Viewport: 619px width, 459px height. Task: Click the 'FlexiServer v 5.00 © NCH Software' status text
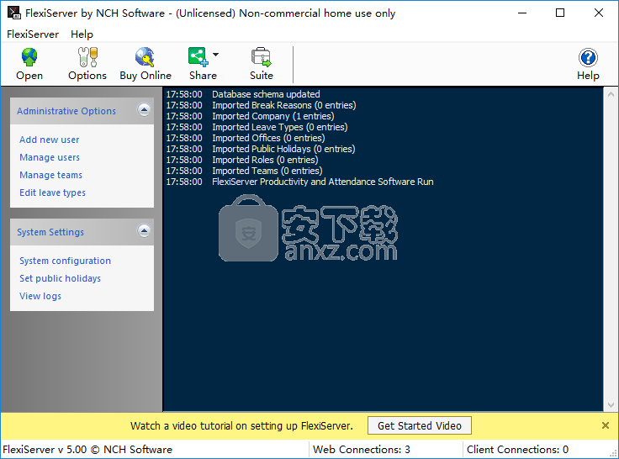click(x=87, y=450)
